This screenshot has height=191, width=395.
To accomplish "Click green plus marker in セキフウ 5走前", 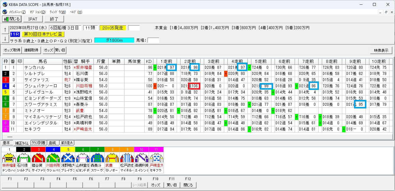I will pos(249,129).
